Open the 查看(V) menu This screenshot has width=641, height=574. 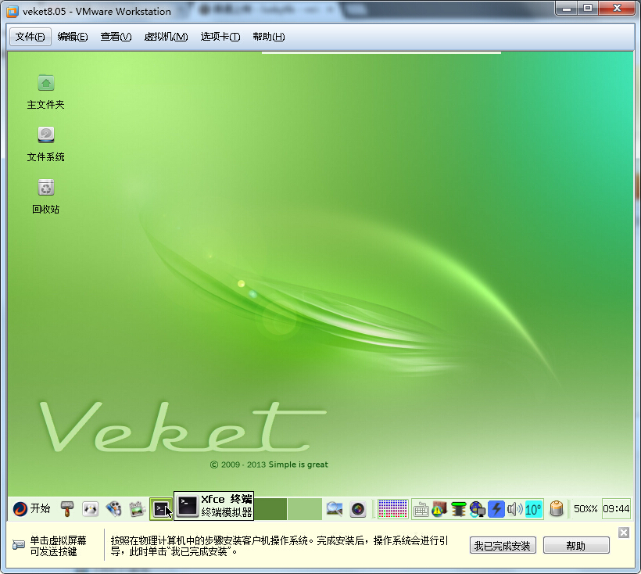click(116, 37)
